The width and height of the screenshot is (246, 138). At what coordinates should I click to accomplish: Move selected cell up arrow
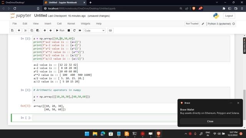[45, 31]
